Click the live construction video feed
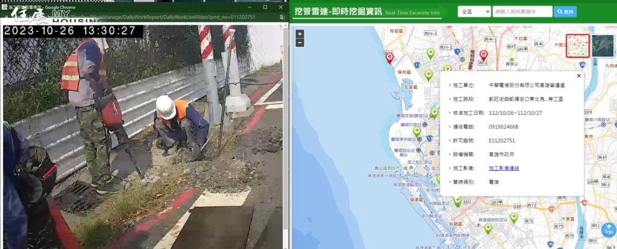Viewport: 617px width, 249px height. [143, 138]
